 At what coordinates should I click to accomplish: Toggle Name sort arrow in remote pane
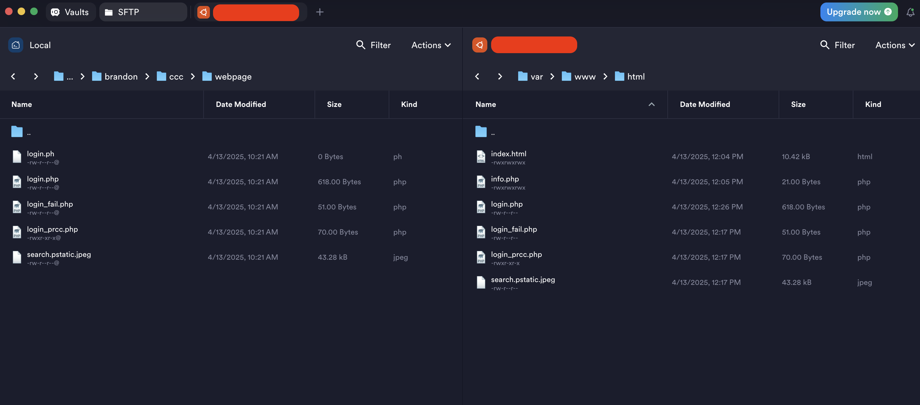(x=651, y=104)
